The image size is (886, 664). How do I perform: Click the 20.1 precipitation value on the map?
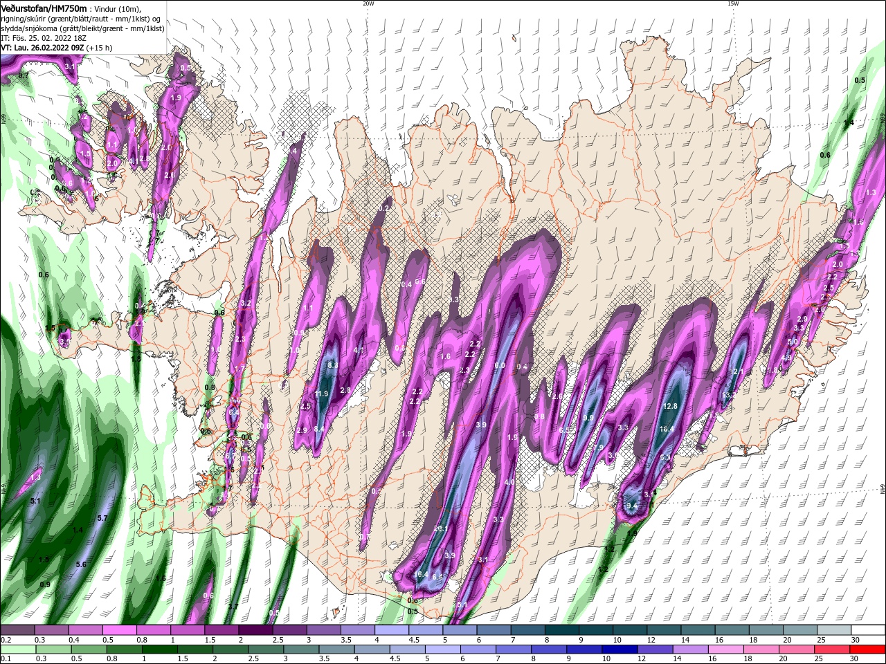[x=441, y=528]
